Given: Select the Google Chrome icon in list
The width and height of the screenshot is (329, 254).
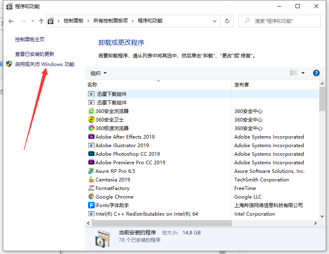Looking at the screenshot, I should [91, 197].
